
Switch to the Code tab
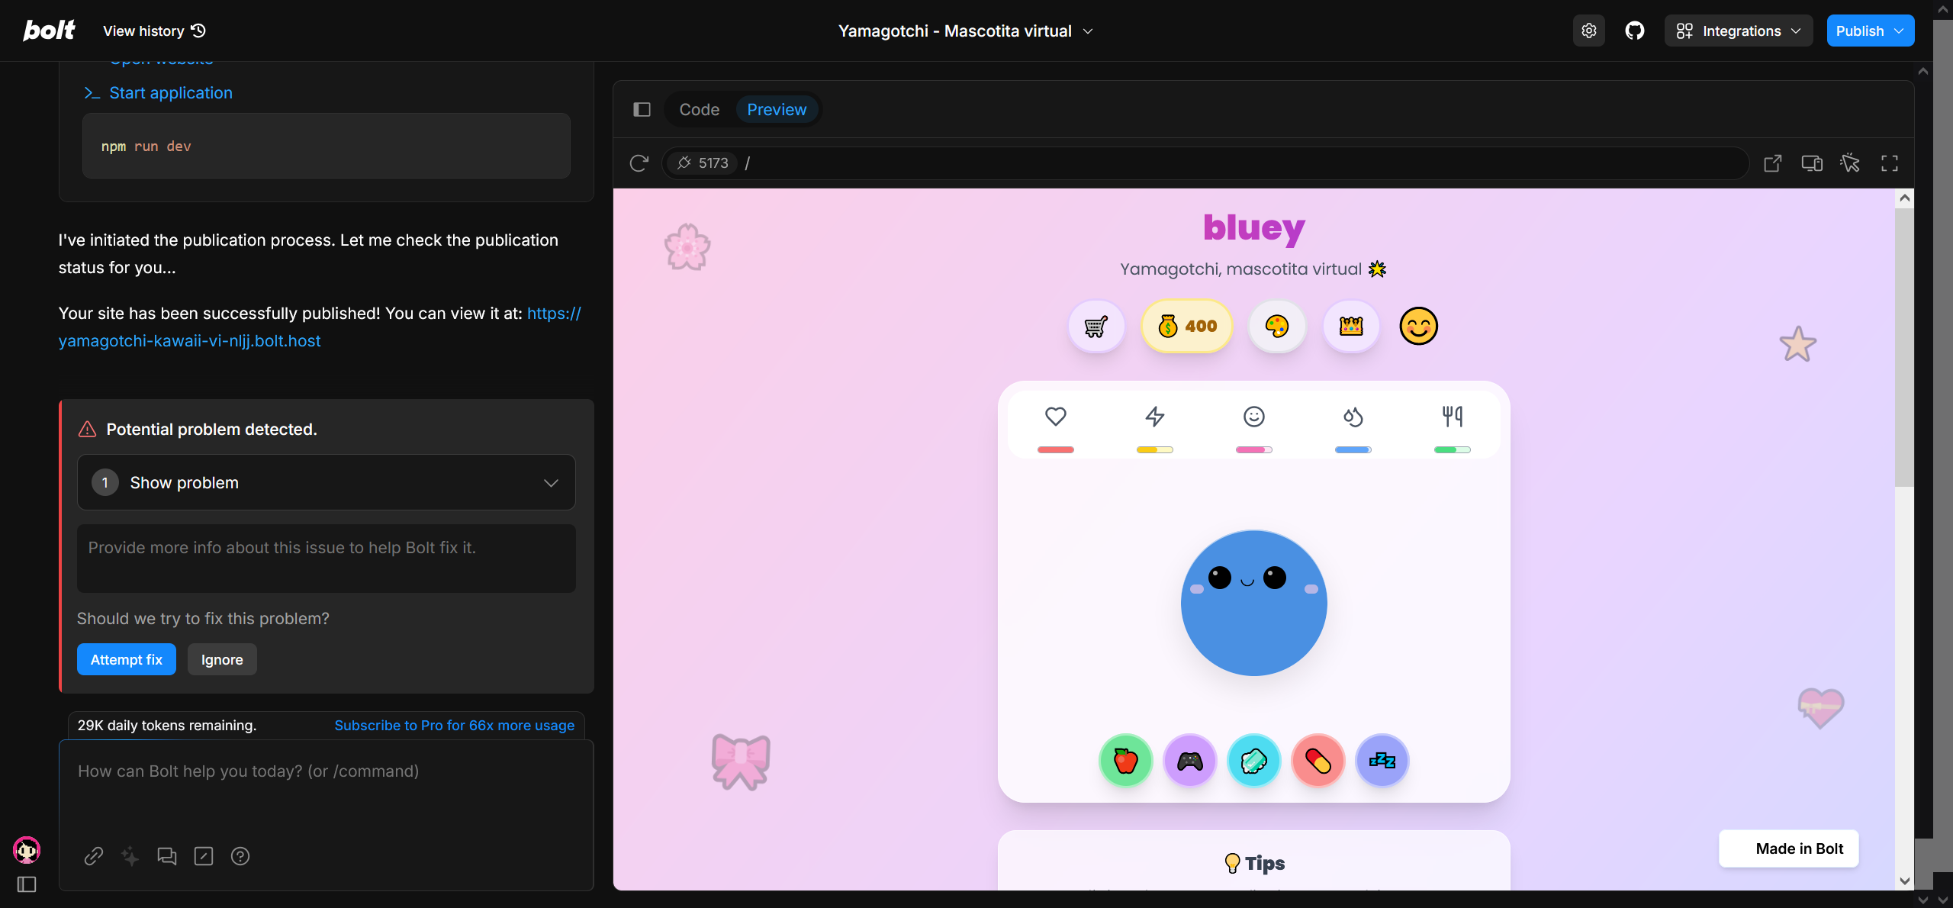(x=699, y=109)
